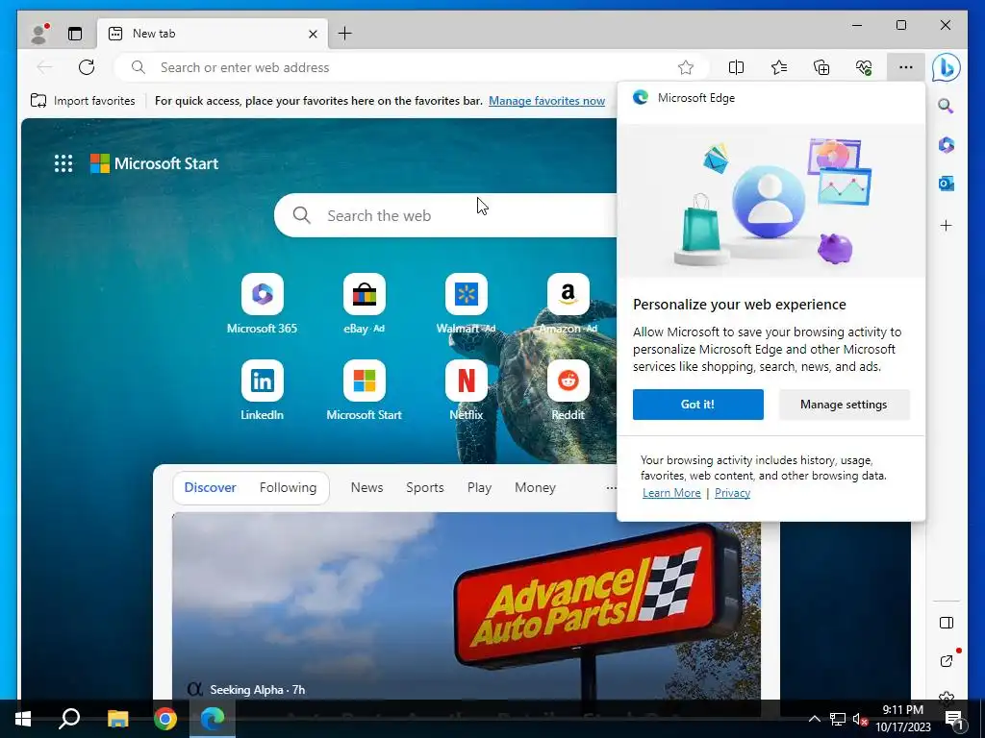Open the Favorites list icon
The image size is (985, 738).
pyautogui.click(x=779, y=67)
